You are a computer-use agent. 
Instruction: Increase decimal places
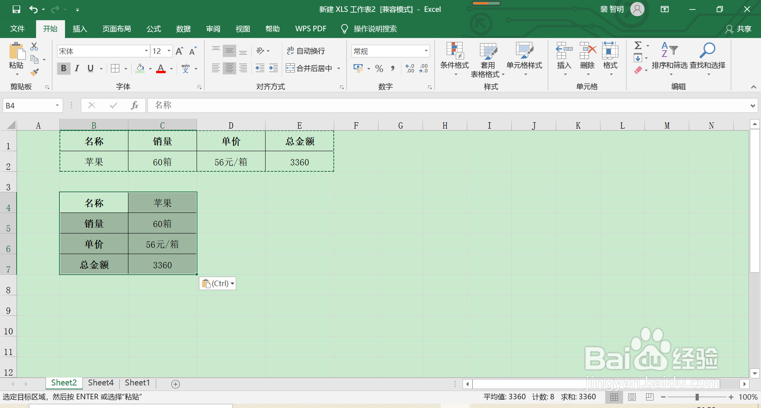(410, 68)
